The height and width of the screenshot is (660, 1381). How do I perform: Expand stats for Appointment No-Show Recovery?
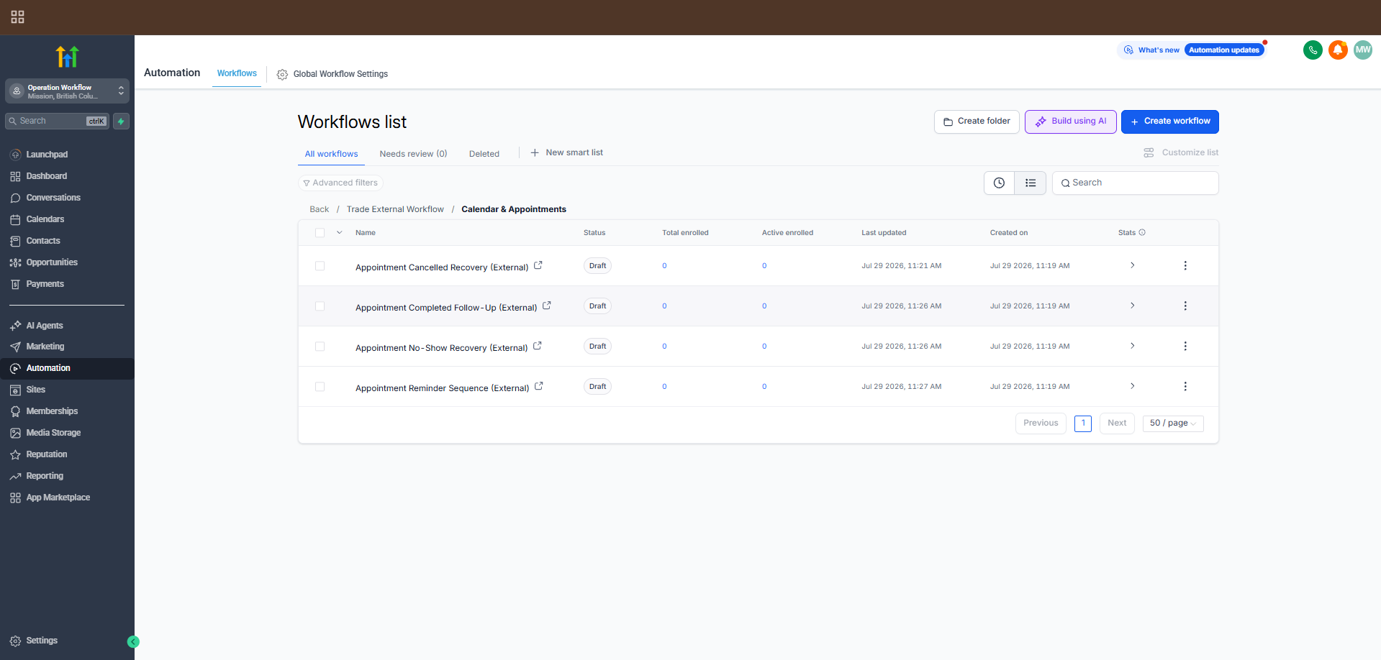(1132, 346)
